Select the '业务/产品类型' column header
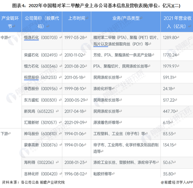193x188 pixels. click(126, 22)
